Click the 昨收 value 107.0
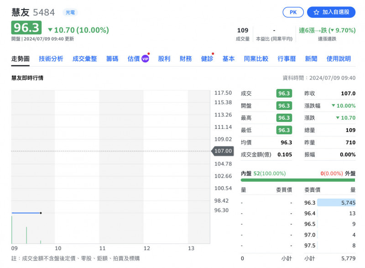 (x=348, y=94)
